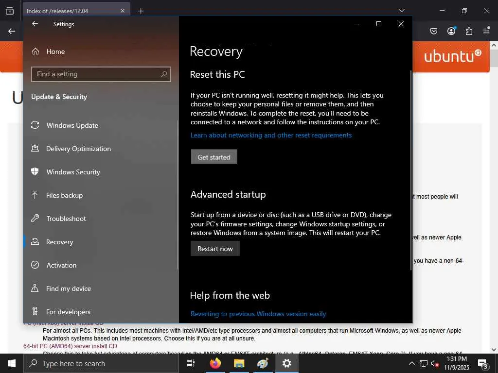Click the Windows Update sync icon
This screenshot has height=373, width=498.
[x=35, y=125]
